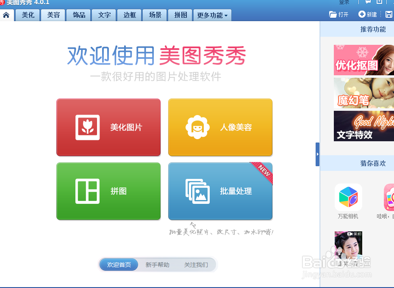Viewport: 394px width, 288px height.
Task: Open the 拼图 tab in top bar
Action: (x=180, y=15)
